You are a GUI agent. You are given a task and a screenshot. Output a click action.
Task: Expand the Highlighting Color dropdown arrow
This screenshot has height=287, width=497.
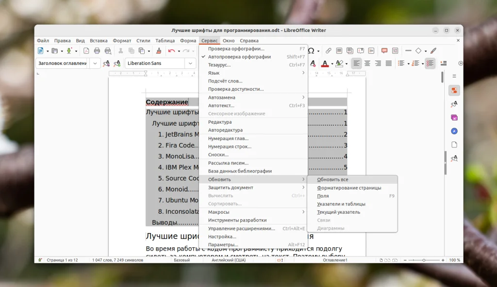coord(347,64)
